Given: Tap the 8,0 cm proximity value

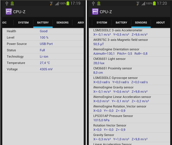Looking at the screenshot, I should (98, 73).
